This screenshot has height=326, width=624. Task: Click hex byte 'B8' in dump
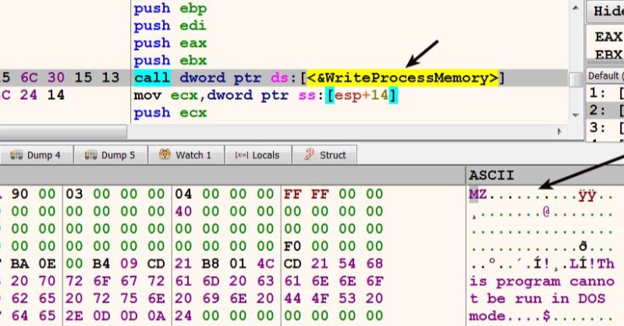[x=211, y=264]
